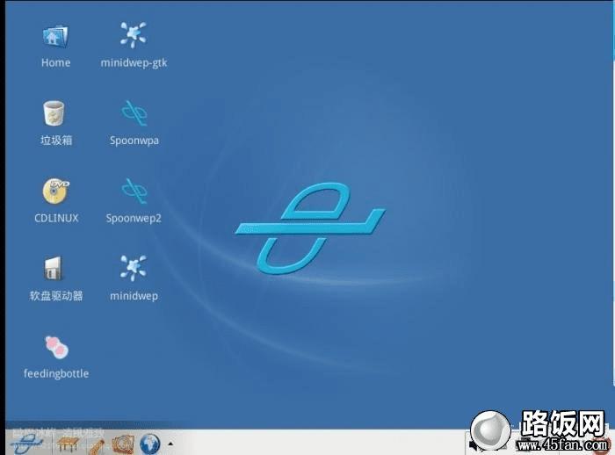Launch the minidwep-gtk desktop icon

point(134,35)
